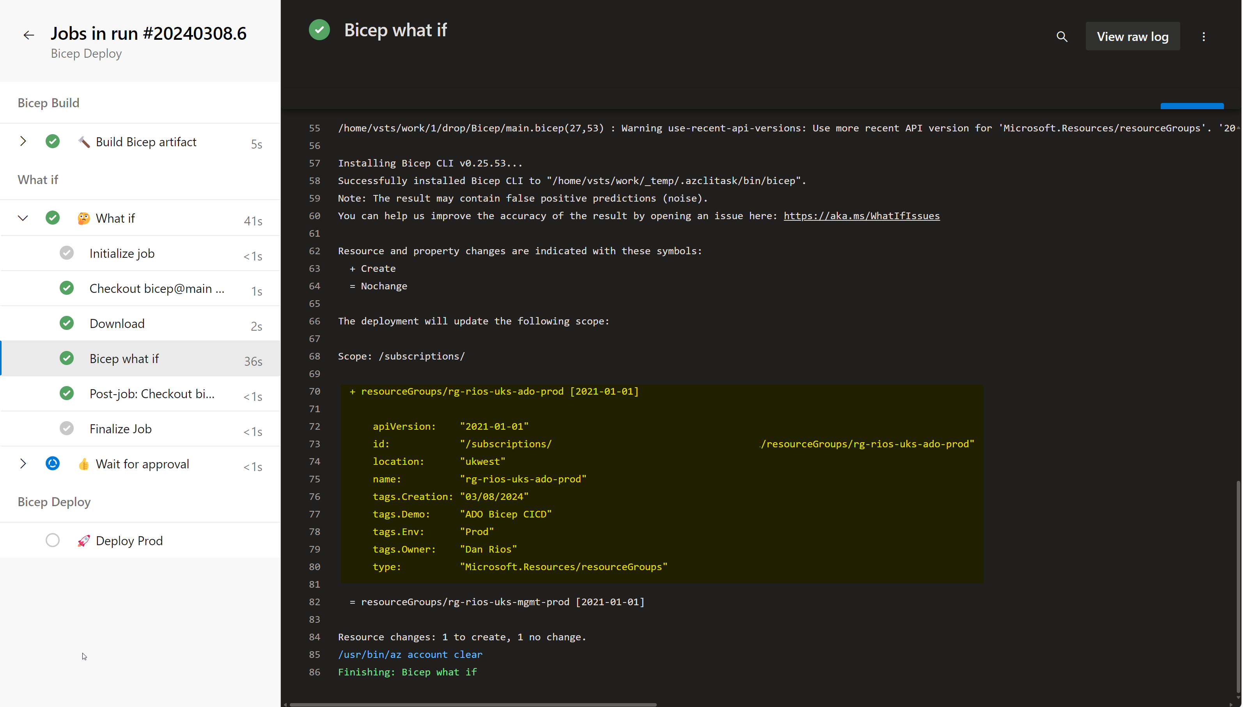Image resolution: width=1243 pixels, height=707 pixels.
Task: Click thinking face emoji of What if job
Action: (x=84, y=218)
